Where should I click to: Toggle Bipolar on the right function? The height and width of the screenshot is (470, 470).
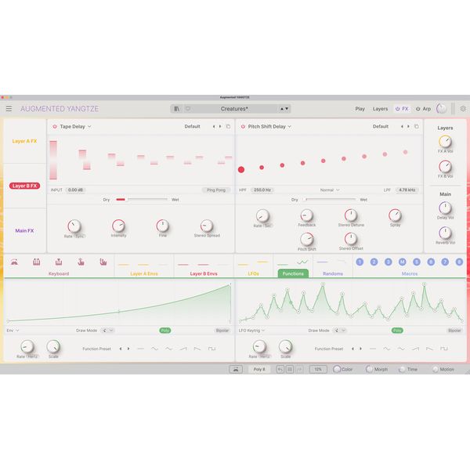click(x=454, y=331)
